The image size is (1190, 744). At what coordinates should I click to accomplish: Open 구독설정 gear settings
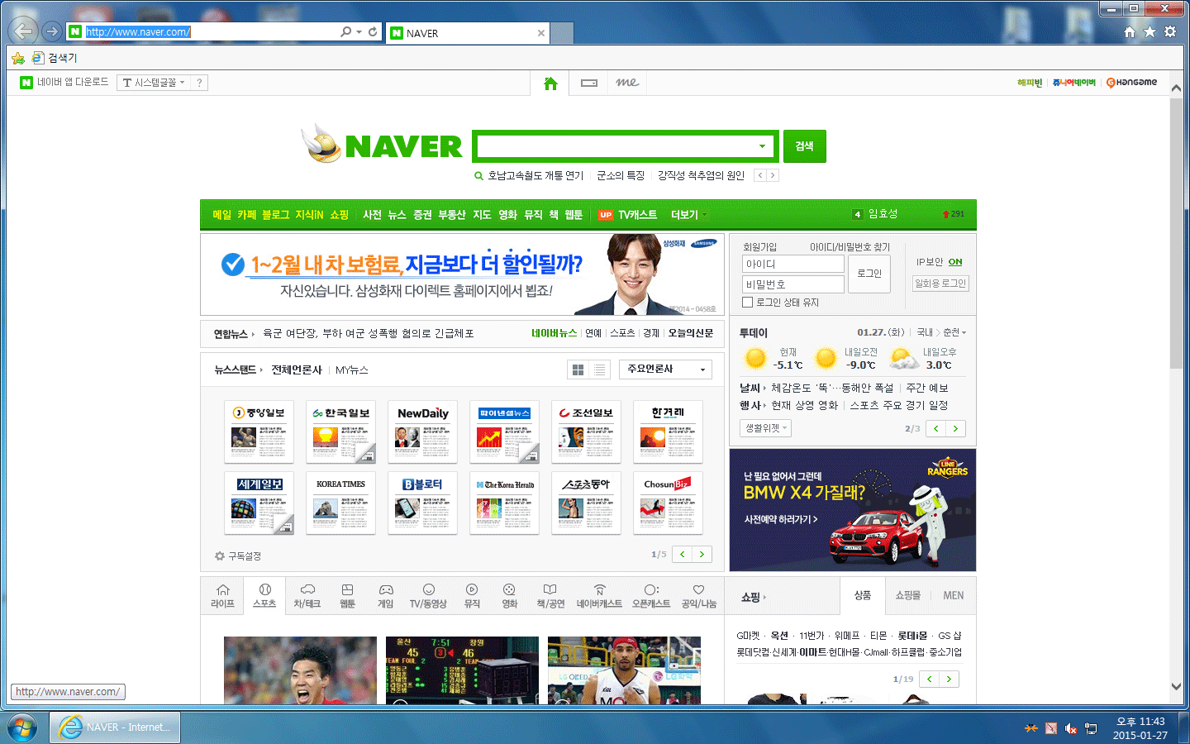pyautogui.click(x=238, y=556)
